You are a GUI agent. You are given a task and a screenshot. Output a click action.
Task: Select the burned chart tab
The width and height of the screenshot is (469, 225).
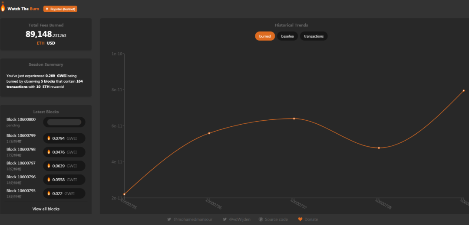pyautogui.click(x=265, y=36)
